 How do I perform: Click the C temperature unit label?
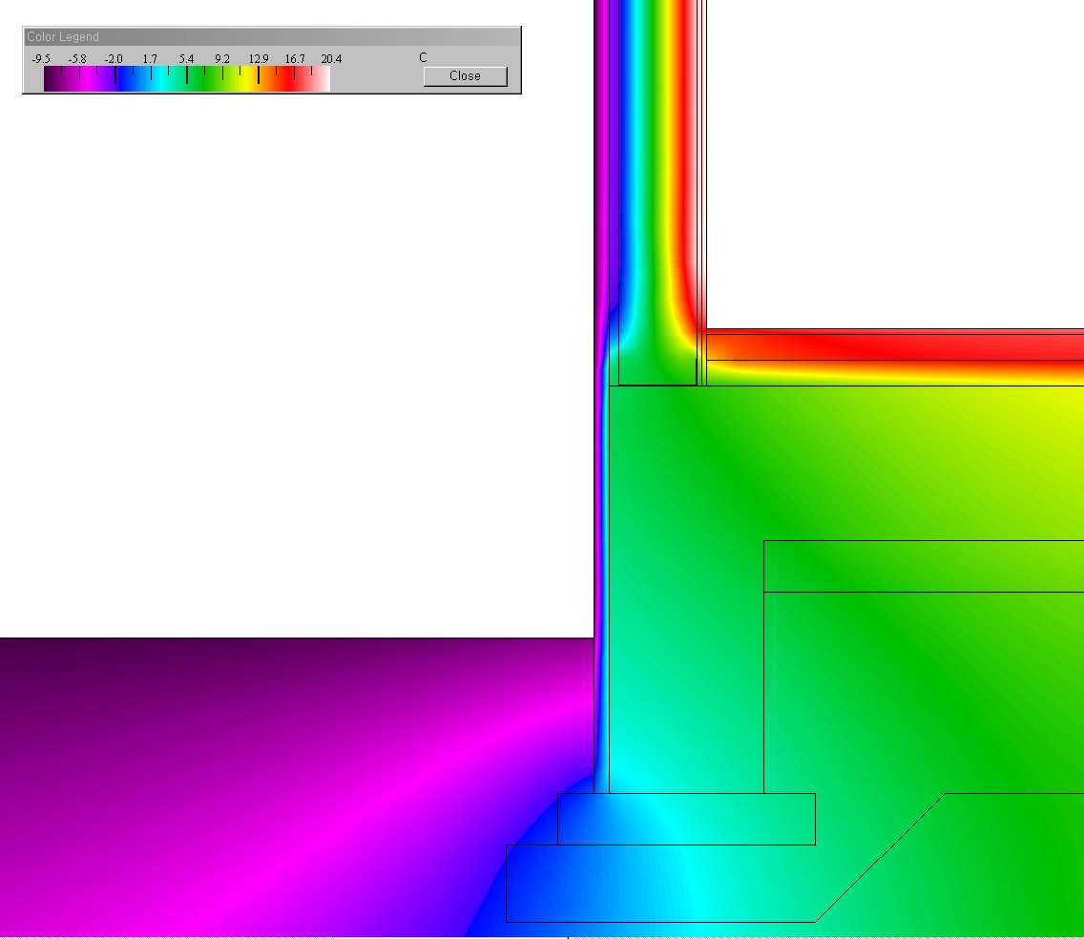[x=423, y=58]
